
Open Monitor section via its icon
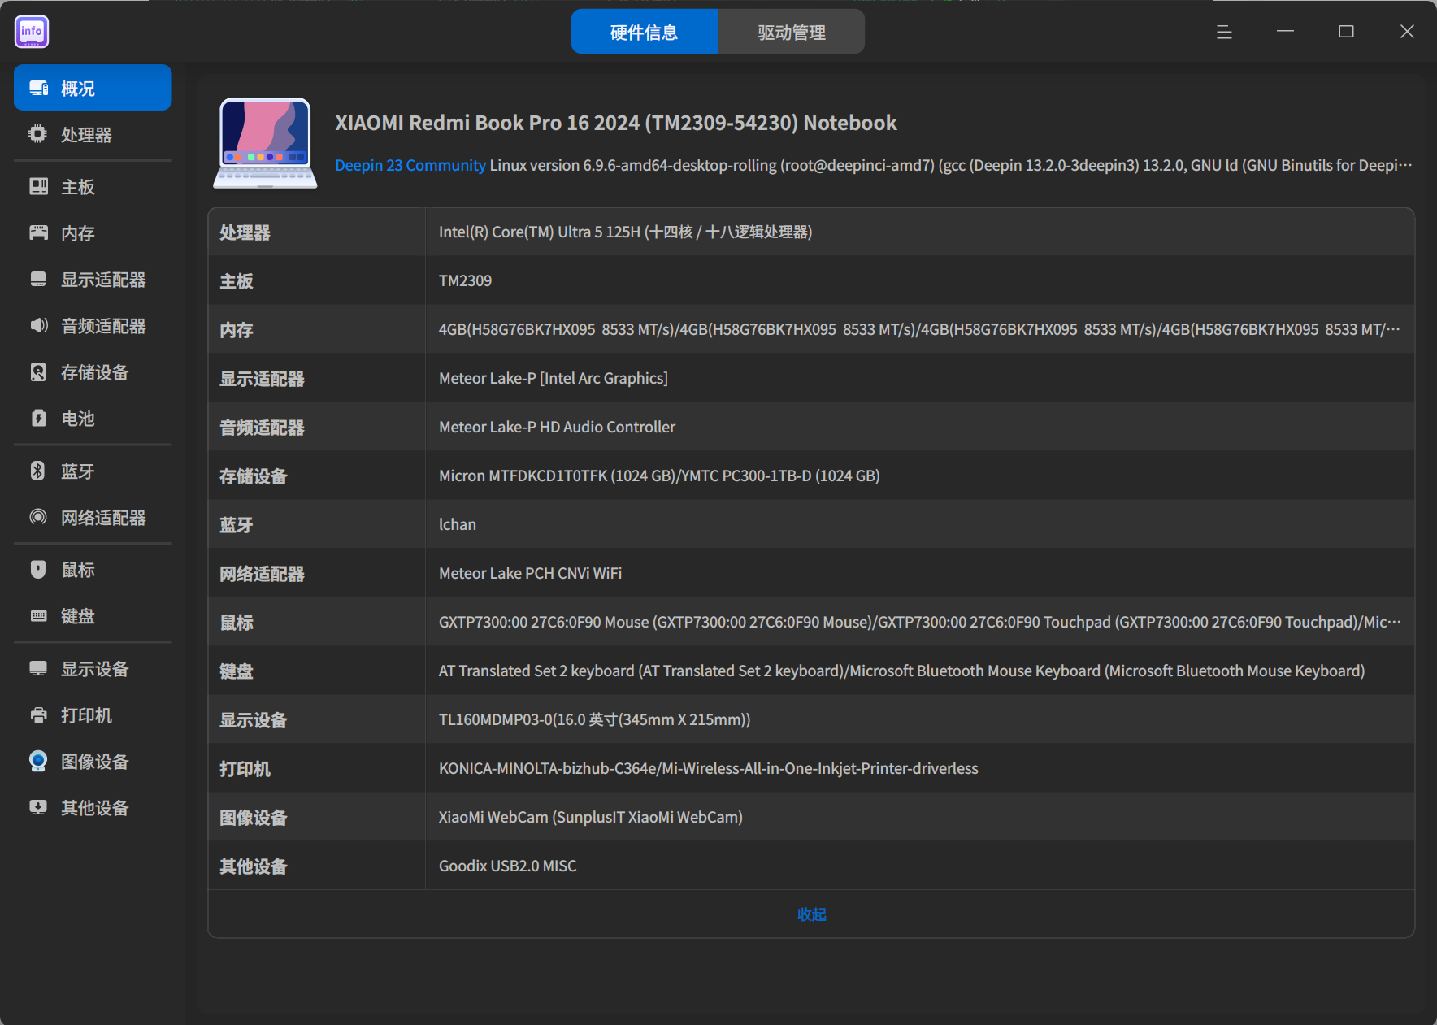(x=38, y=668)
